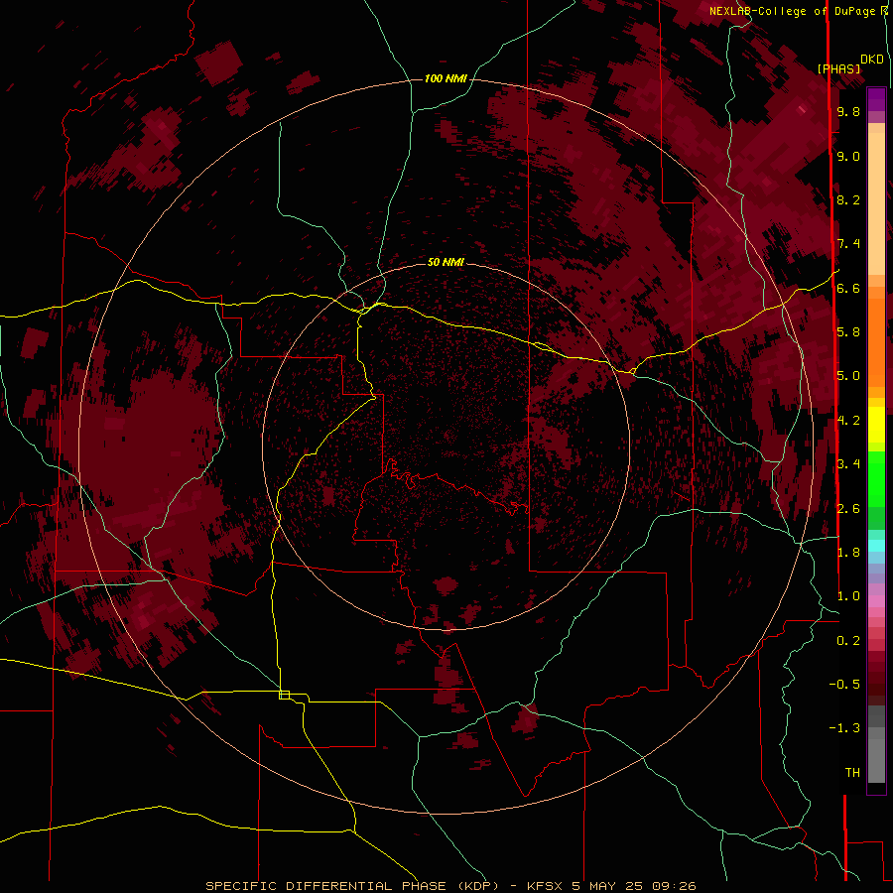
Task: Click the 100 NMI range ring label
Action: (x=446, y=78)
